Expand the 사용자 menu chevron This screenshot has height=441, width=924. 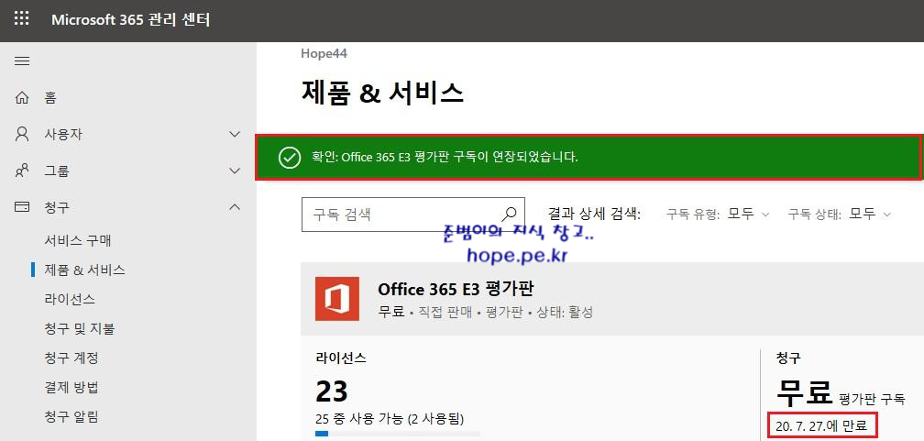click(x=235, y=135)
